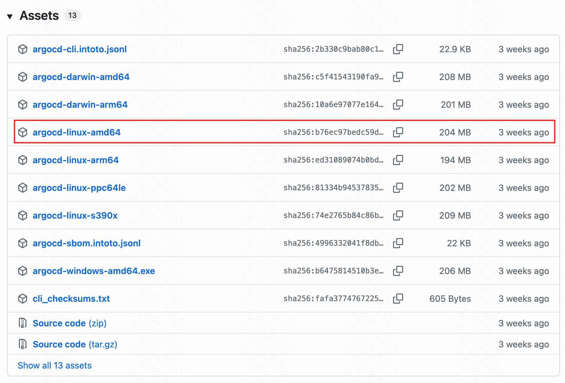
Task: Click the 204 MB file size
Action: pos(455,132)
